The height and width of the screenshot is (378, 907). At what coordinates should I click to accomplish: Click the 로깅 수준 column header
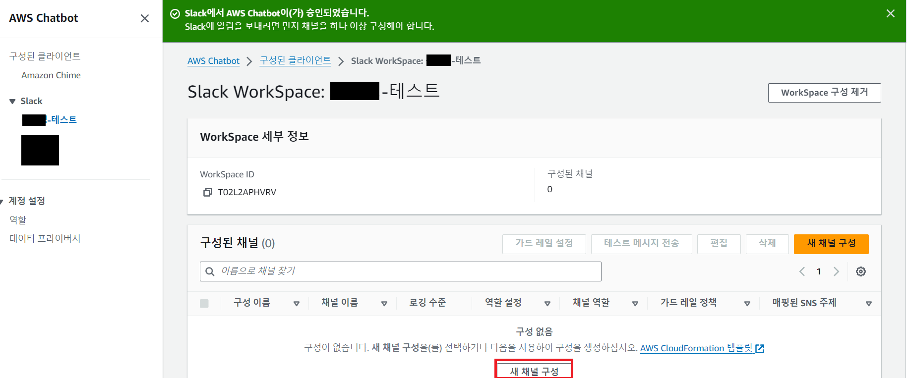click(x=427, y=303)
